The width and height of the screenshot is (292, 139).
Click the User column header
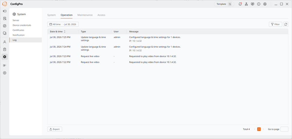pos(116,32)
